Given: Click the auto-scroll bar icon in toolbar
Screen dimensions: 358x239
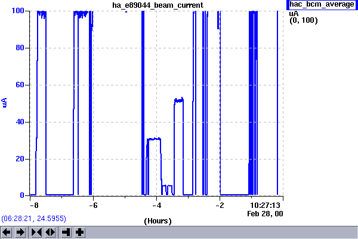Looking at the screenshot, I should [x=66, y=232].
